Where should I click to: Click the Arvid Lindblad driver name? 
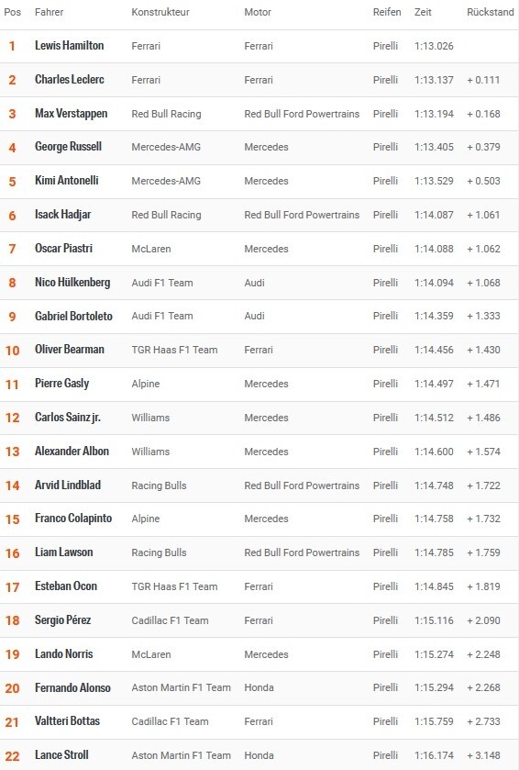68,485
